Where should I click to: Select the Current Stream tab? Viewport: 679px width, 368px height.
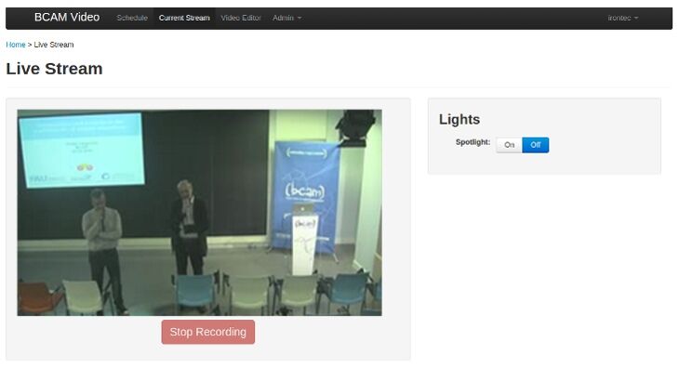(184, 18)
